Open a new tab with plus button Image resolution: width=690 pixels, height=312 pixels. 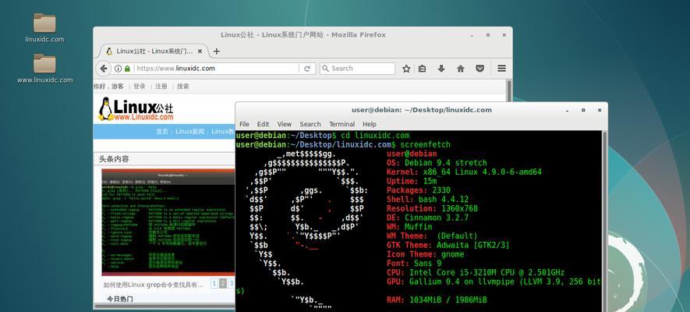coord(216,51)
